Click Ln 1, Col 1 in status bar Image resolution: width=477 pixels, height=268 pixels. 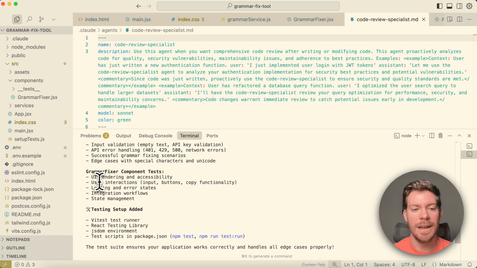pyautogui.click(x=356, y=264)
